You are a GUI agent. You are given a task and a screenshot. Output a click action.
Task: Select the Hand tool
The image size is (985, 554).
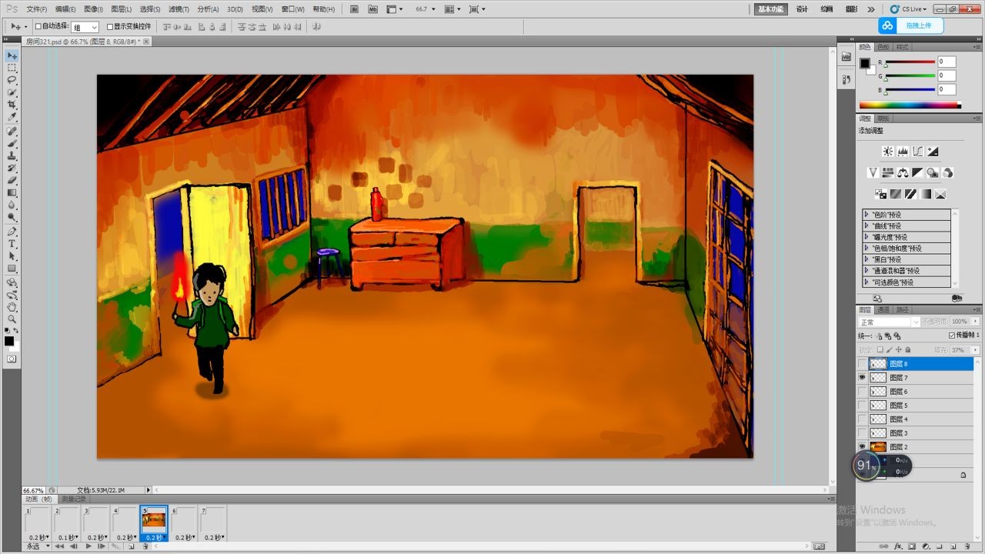(12, 306)
